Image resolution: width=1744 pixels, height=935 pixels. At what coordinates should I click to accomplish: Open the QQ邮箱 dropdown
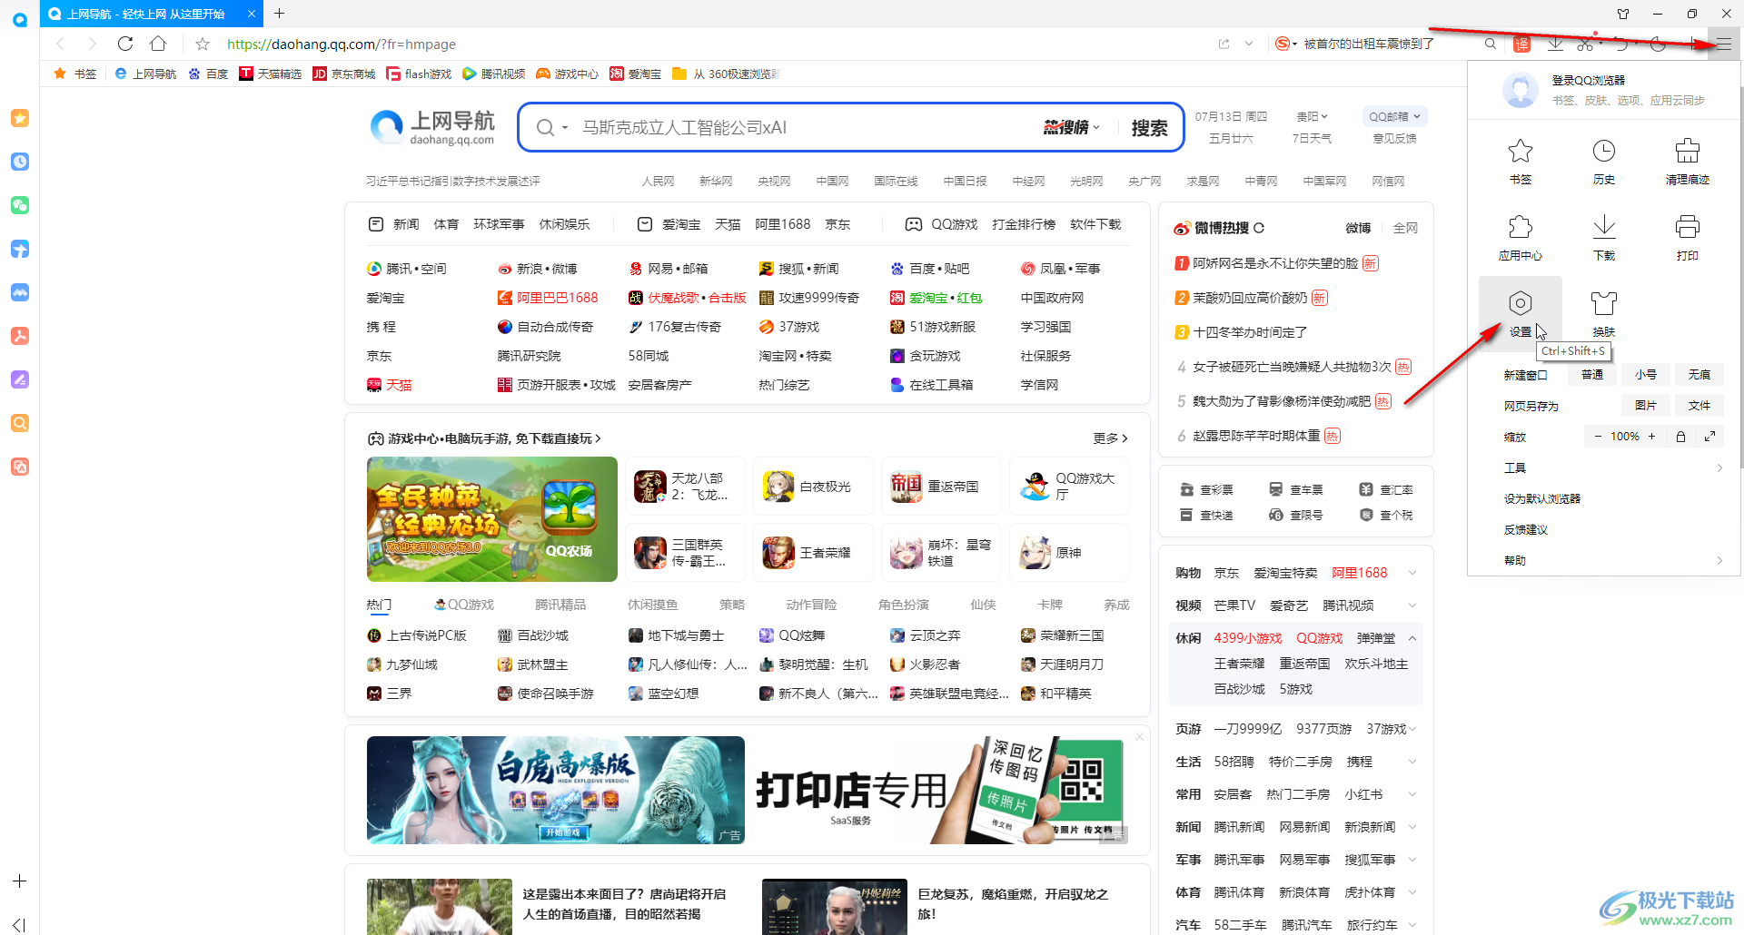point(1394,116)
